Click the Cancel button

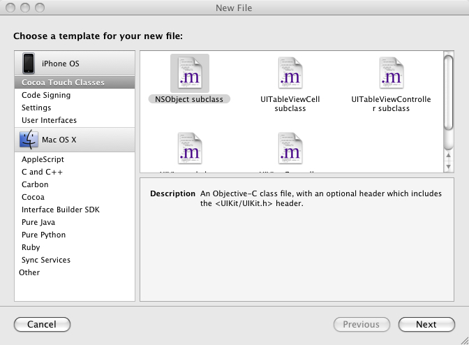coord(42,324)
